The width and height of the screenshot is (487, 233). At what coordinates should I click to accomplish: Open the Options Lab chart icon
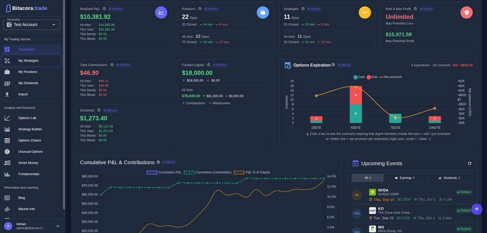[x=7, y=118]
